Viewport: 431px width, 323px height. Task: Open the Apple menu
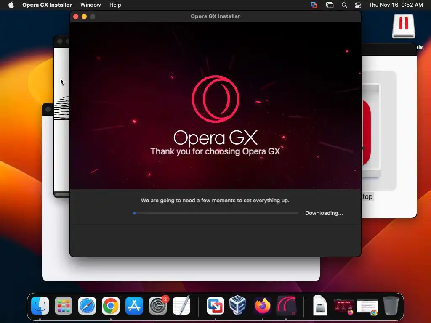11,5
